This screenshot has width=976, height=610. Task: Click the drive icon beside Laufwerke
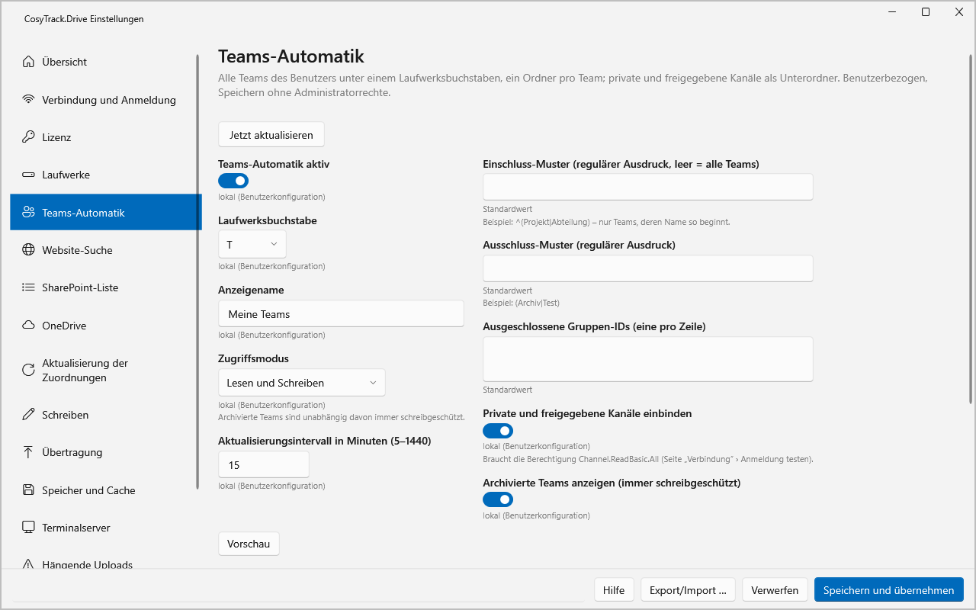point(28,175)
